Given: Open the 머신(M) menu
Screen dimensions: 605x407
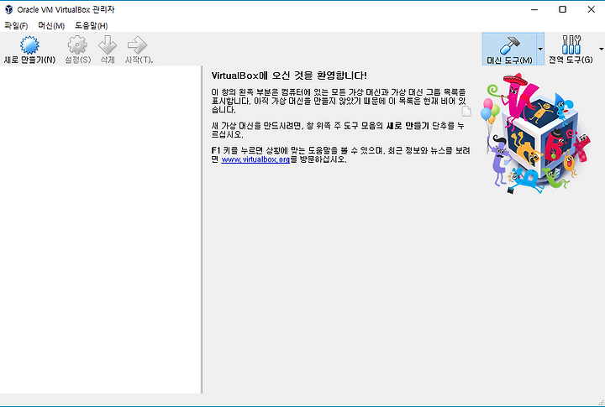Looking at the screenshot, I should point(51,26).
